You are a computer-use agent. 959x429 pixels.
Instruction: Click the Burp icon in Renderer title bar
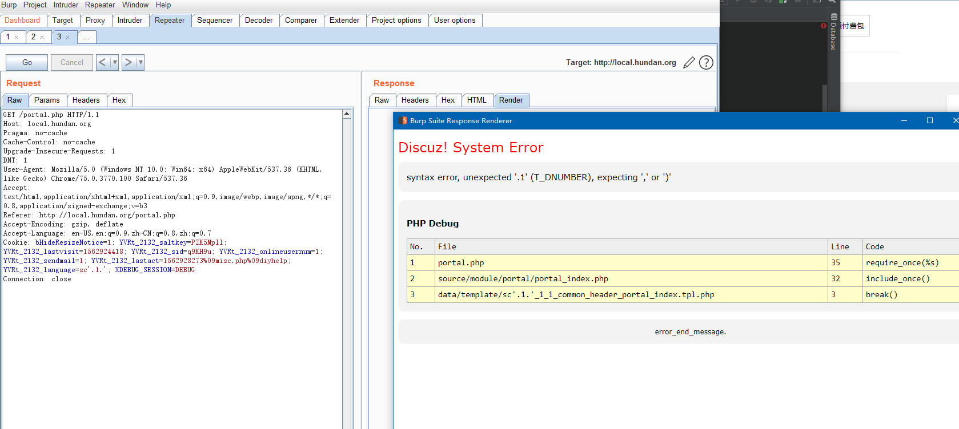coord(403,120)
